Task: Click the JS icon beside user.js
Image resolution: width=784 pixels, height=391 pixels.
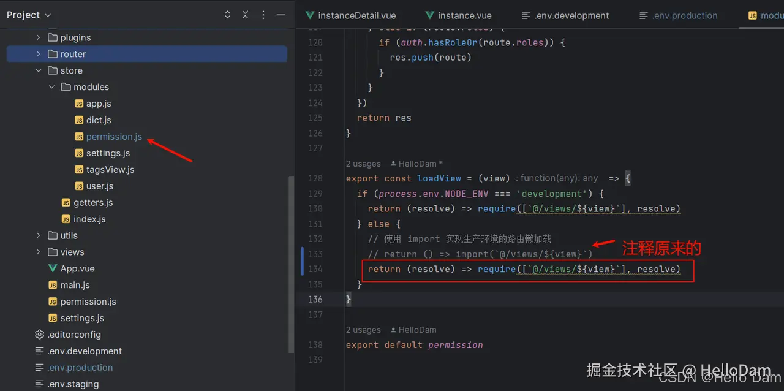Action: tap(79, 186)
